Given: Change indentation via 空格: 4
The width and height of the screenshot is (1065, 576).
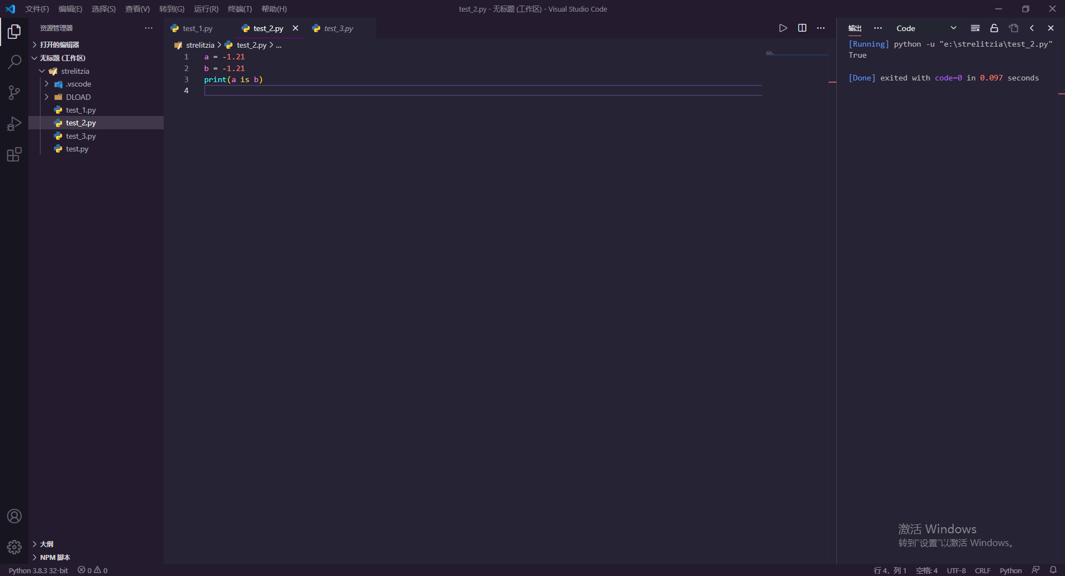Looking at the screenshot, I should pyautogui.click(x=926, y=570).
